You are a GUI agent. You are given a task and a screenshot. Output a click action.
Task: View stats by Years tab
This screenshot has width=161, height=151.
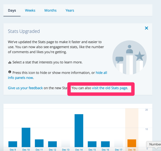[x=70, y=10]
